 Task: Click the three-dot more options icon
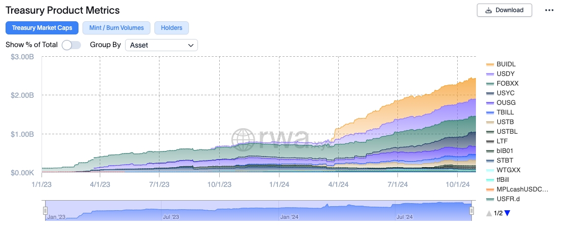[x=549, y=11]
